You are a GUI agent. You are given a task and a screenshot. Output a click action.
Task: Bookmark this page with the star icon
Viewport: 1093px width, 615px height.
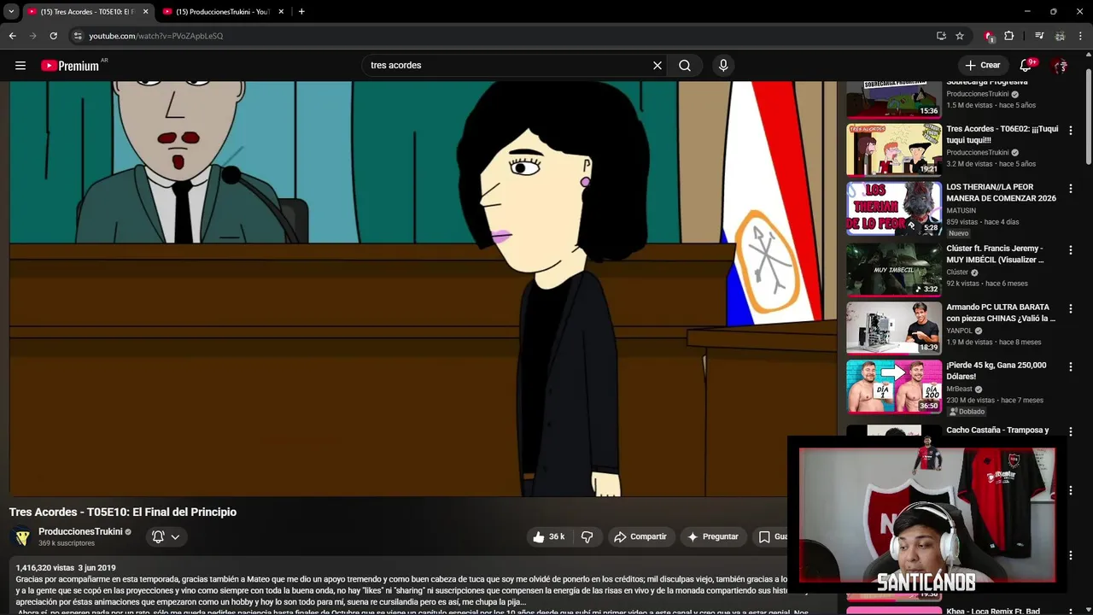(x=960, y=36)
